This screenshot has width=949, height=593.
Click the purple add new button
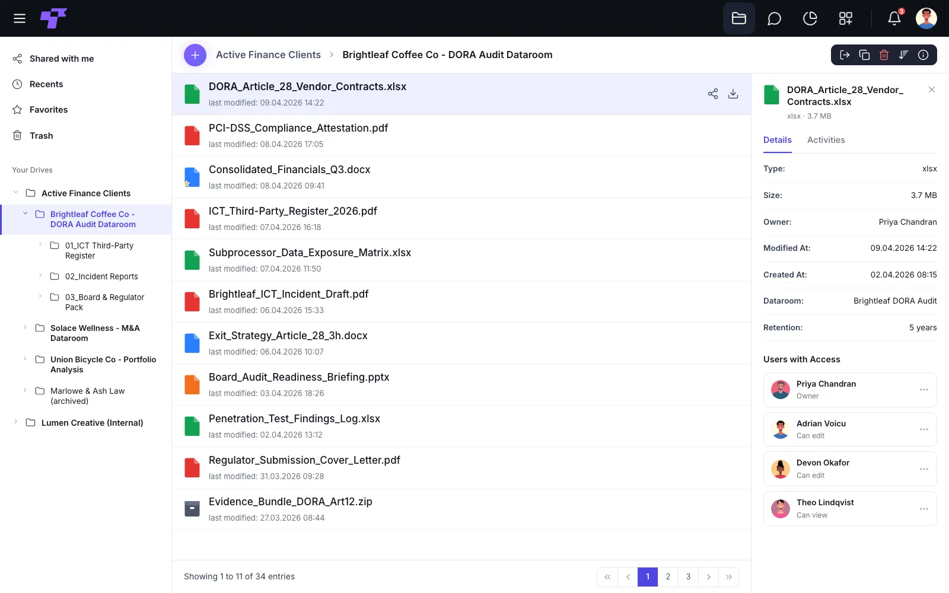pyautogui.click(x=195, y=55)
